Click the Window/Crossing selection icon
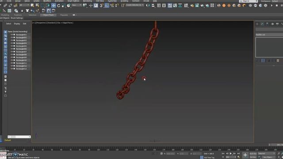 tap(48, 6)
